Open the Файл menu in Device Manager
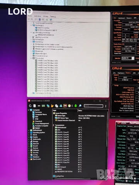The width and height of the screenshot is (139, 185). pos(30,16)
